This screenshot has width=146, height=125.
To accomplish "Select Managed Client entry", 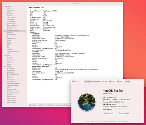I will click(x=12, y=89).
